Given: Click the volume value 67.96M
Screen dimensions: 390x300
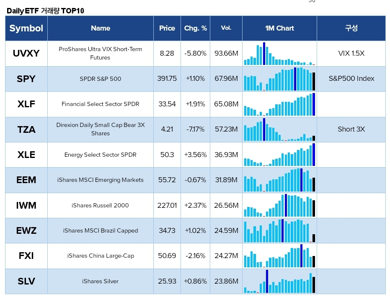Looking at the screenshot, I should [x=226, y=79].
